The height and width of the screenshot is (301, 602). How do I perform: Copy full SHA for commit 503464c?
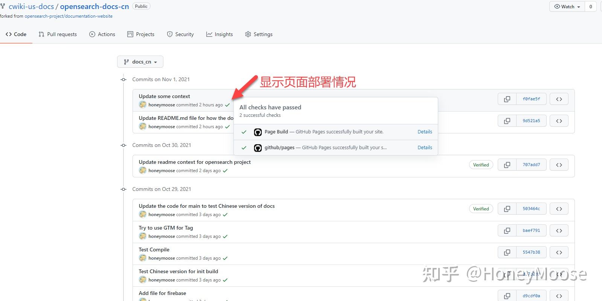click(x=507, y=209)
